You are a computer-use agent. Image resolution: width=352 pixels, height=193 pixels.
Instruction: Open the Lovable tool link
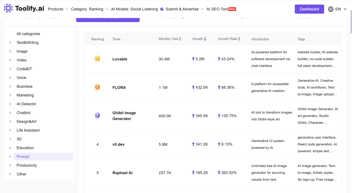coord(120,59)
